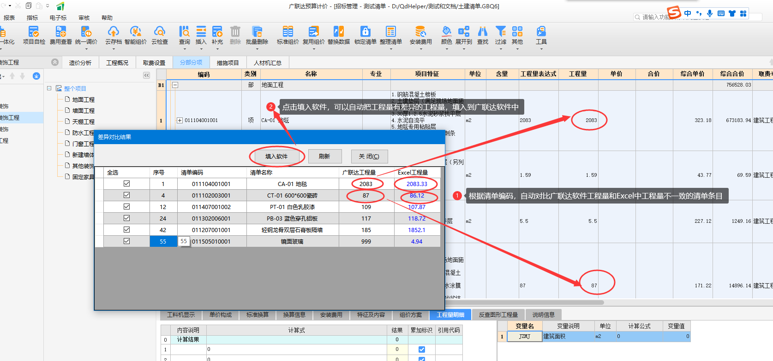Toggle checkbox for PT-01 白色乳胶漆 row

(126, 207)
